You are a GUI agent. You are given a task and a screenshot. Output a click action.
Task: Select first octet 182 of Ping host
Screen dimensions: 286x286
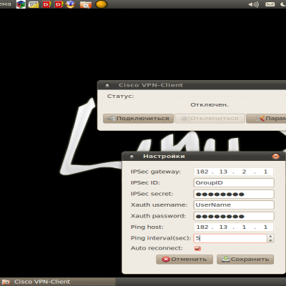tap(202, 227)
